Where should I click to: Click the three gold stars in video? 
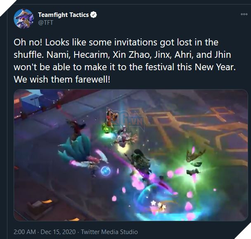tap(158, 205)
